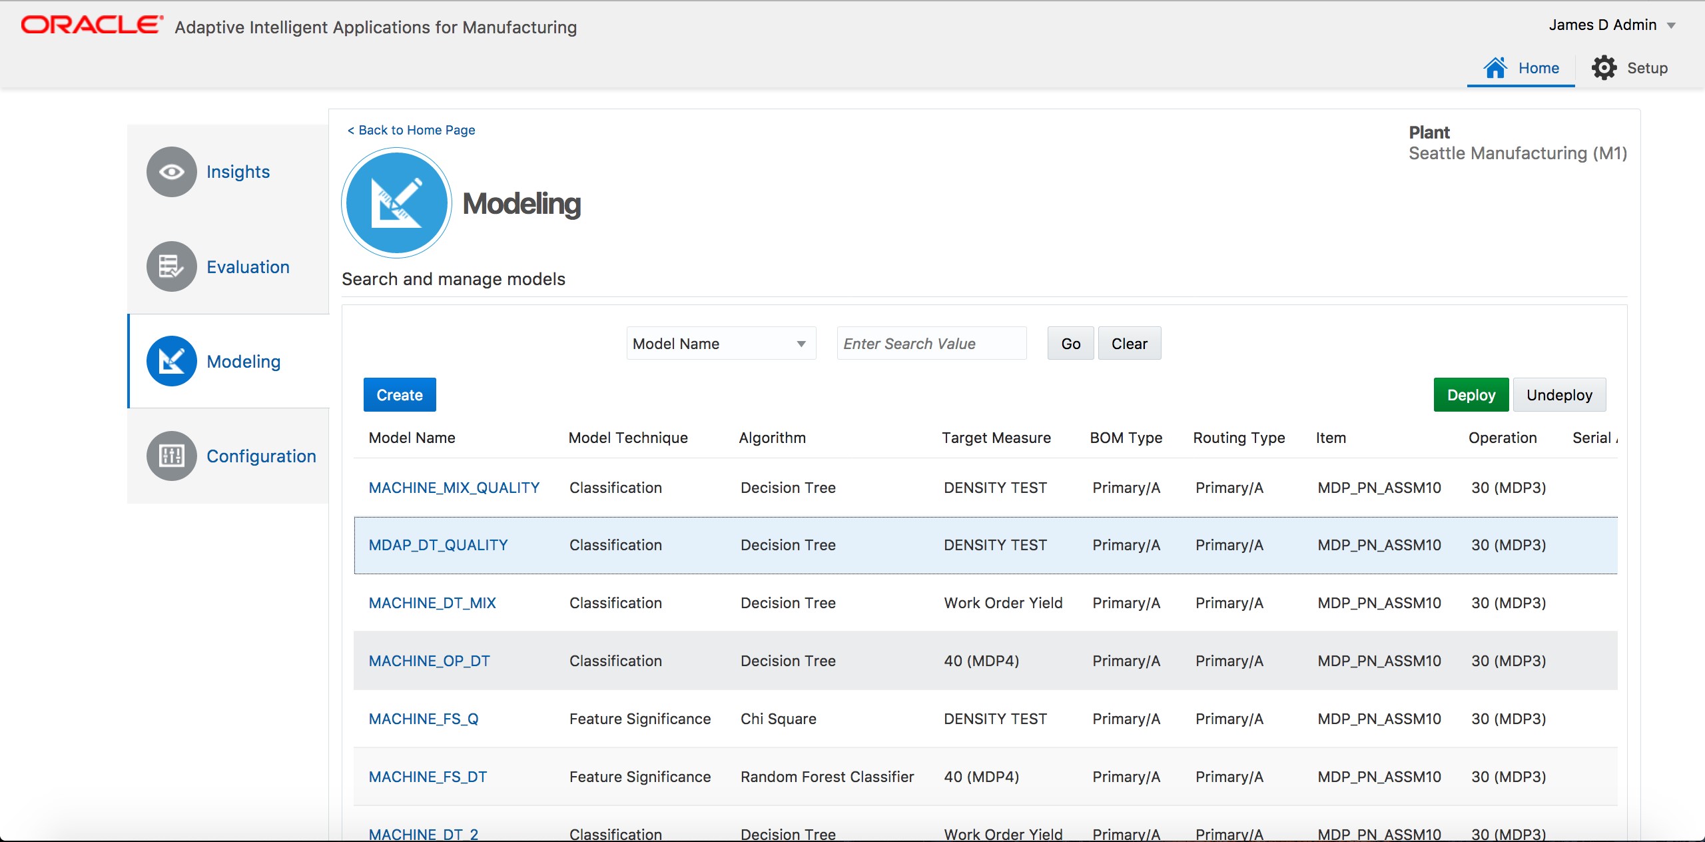
Task: Click the Oracle logo
Action: point(90,25)
